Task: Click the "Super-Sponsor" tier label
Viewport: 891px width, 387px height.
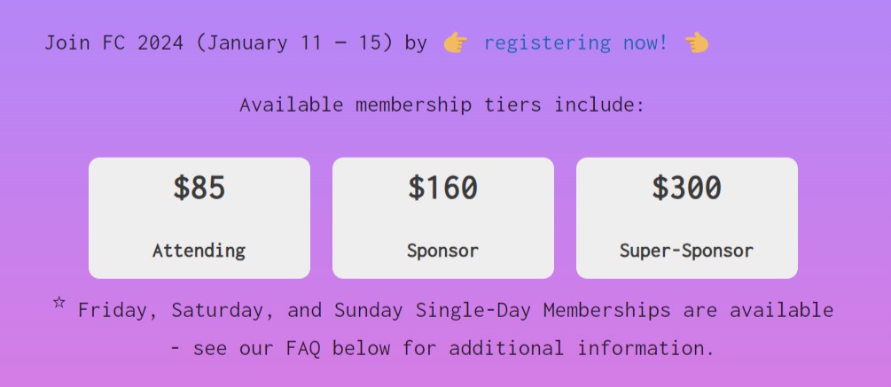Action: click(x=686, y=251)
